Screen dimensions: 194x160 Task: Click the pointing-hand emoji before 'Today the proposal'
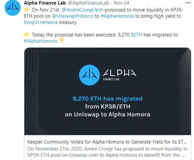[27, 34]
